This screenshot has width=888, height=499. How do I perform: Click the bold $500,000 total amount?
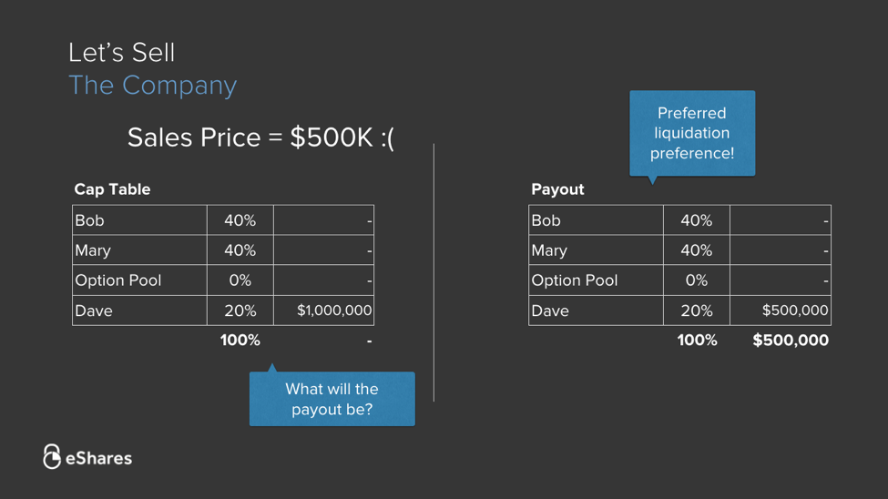point(790,341)
